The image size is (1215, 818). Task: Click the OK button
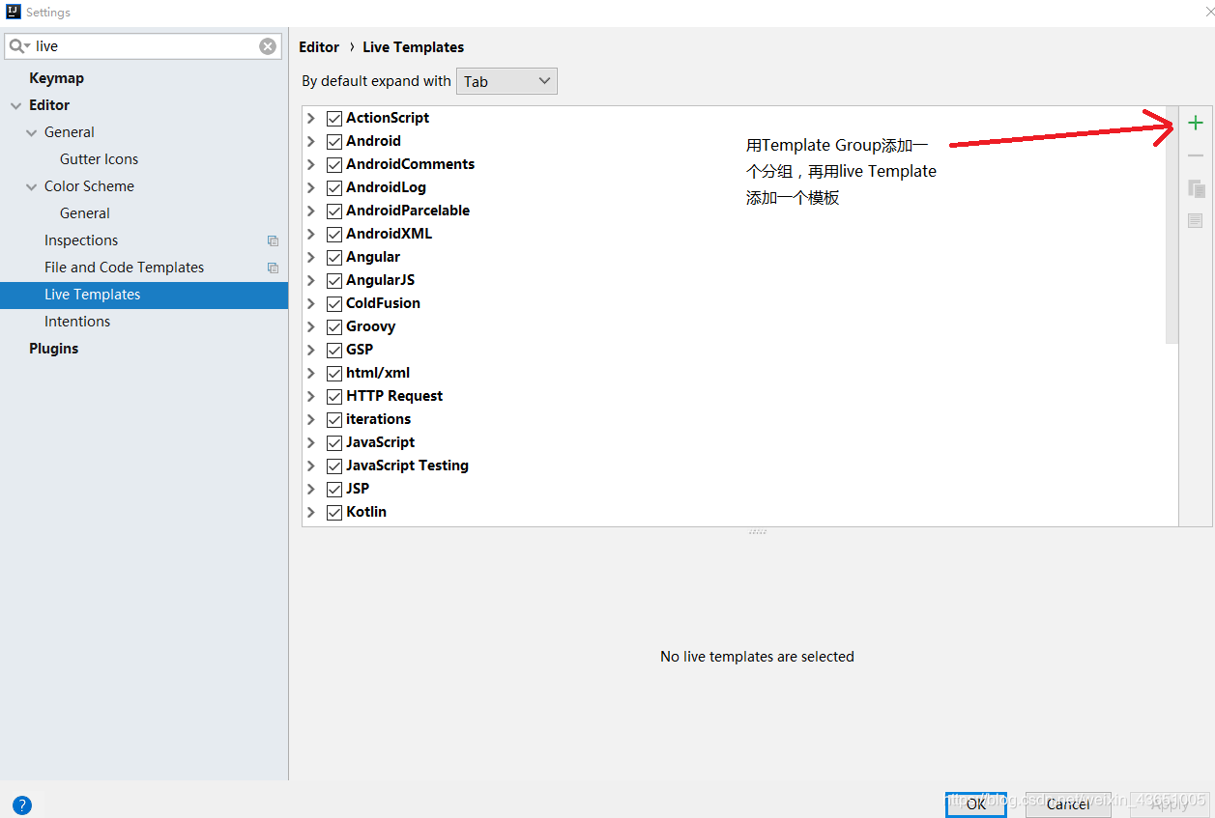coord(976,804)
